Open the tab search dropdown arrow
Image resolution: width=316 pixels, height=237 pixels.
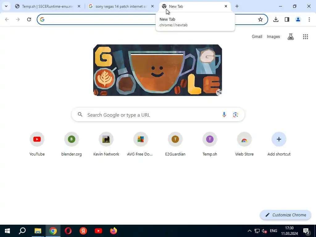6,6
